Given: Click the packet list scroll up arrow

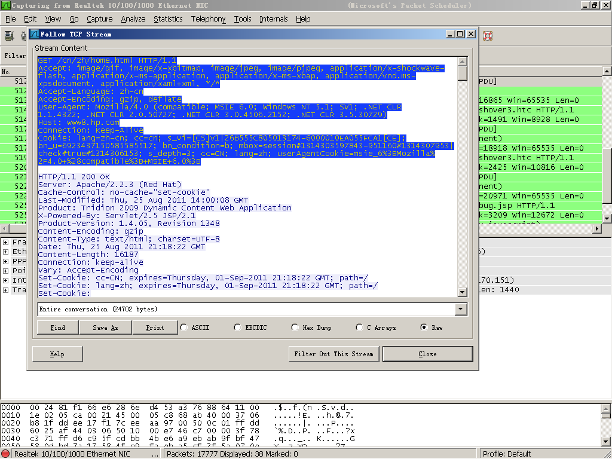Looking at the screenshot, I should 607,71.
